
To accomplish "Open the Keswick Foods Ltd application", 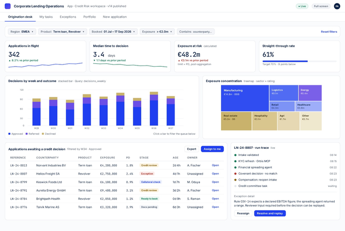I will click(x=215, y=182).
